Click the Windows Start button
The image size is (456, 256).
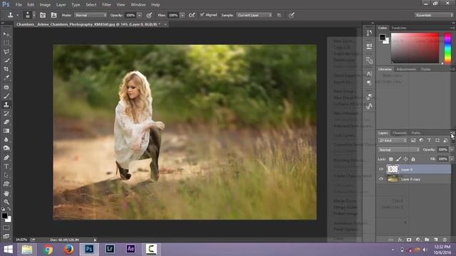[8, 250]
